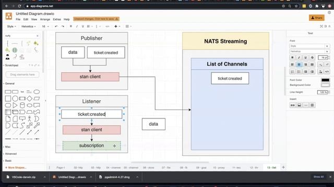The image size is (334, 187).
Task: Open the Insert plus menu in toolbar
Action: 117,26
